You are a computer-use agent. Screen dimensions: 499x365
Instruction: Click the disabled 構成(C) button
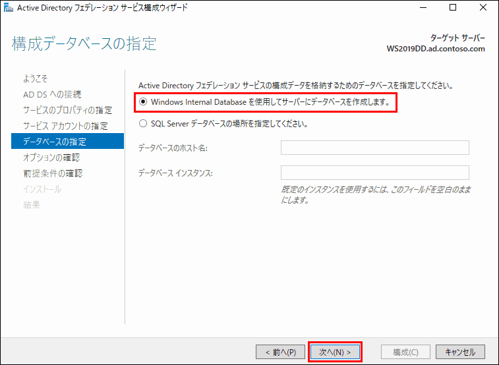click(405, 352)
